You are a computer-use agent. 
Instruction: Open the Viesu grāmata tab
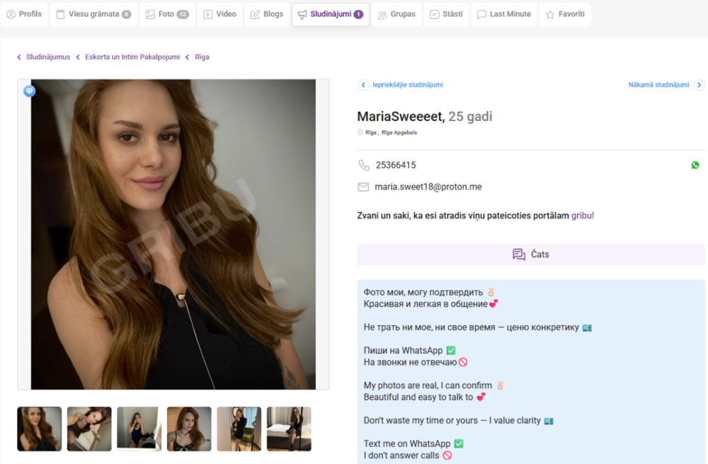pyautogui.click(x=93, y=14)
